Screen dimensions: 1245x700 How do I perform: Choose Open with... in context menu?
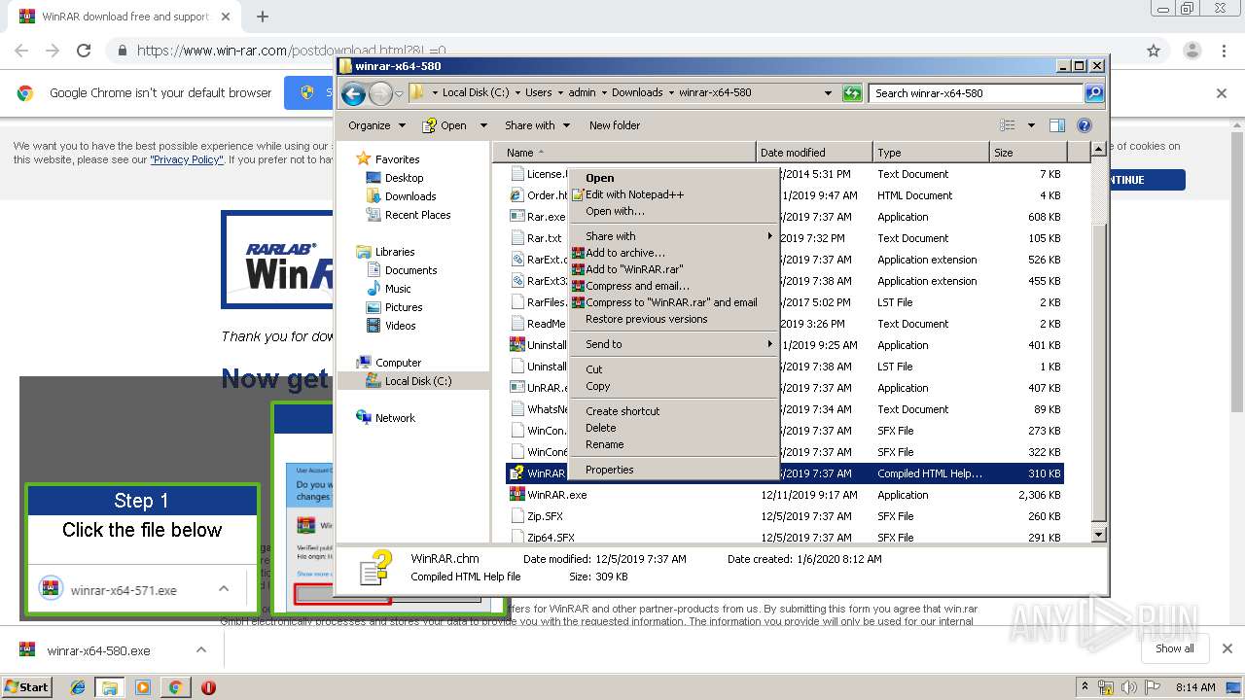click(x=673, y=211)
